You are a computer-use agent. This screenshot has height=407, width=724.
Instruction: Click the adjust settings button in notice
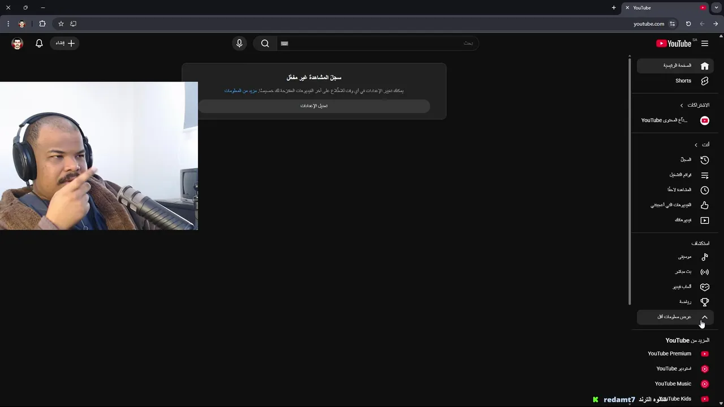point(314,106)
